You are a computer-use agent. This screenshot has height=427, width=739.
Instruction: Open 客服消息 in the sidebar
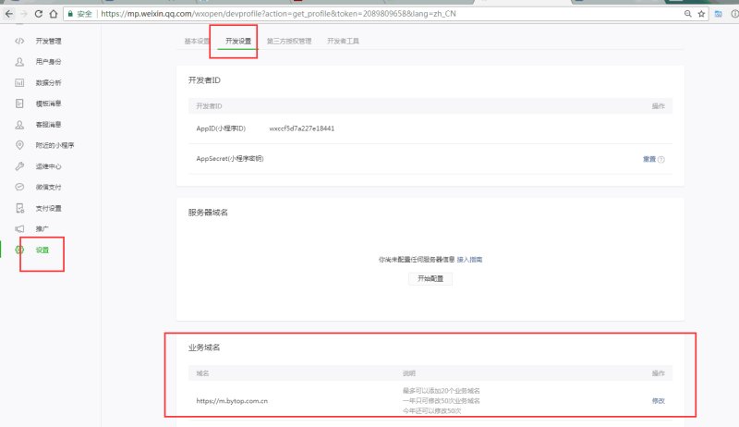click(x=48, y=125)
